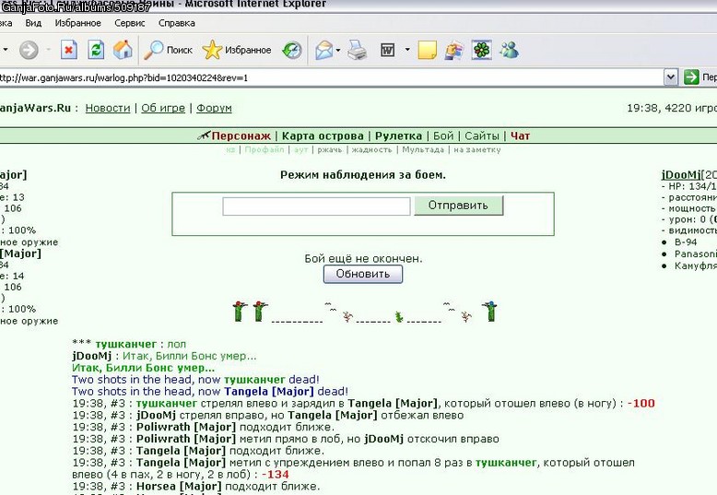Image resolution: width=717 pixels, height=495 pixels.
Task: Click the B-94 equipment item
Action: pyautogui.click(x=686, y=242)
